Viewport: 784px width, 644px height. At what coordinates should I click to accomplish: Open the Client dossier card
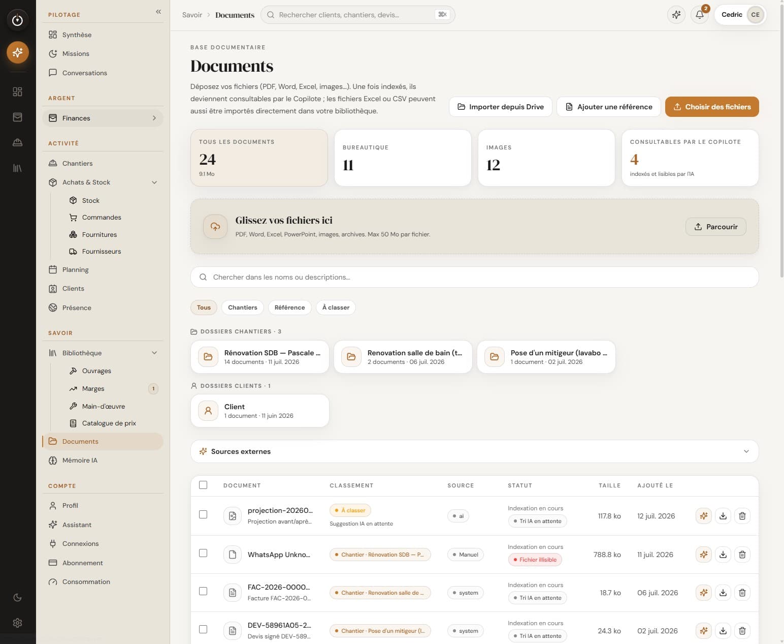pyautogui.click(x=260, y=411)
